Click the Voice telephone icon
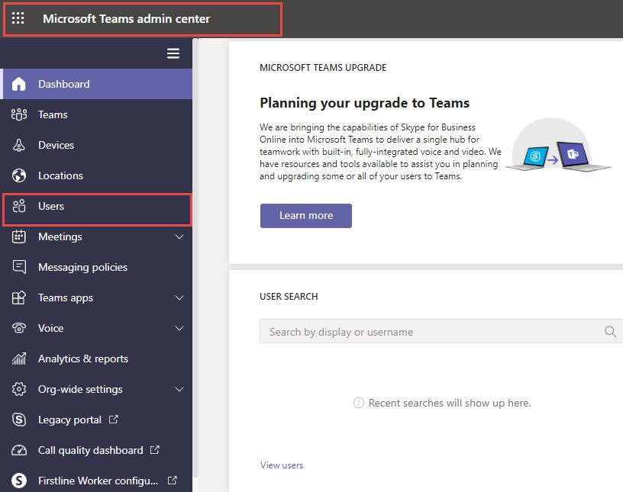 (x=18, y=328)
